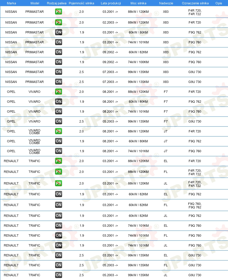Viewport: 228px width, 280px height.
Task: Click "F7" in the Opel Vivaro PB row
Action: (x=166, y=92)
